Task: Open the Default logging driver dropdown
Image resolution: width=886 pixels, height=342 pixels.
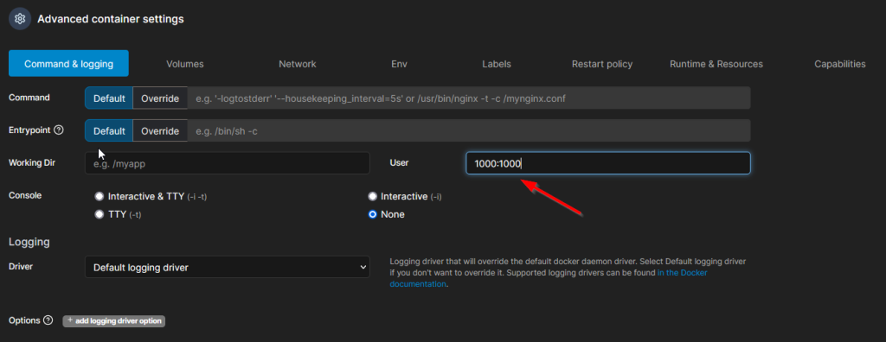Action: click(228, 267)
